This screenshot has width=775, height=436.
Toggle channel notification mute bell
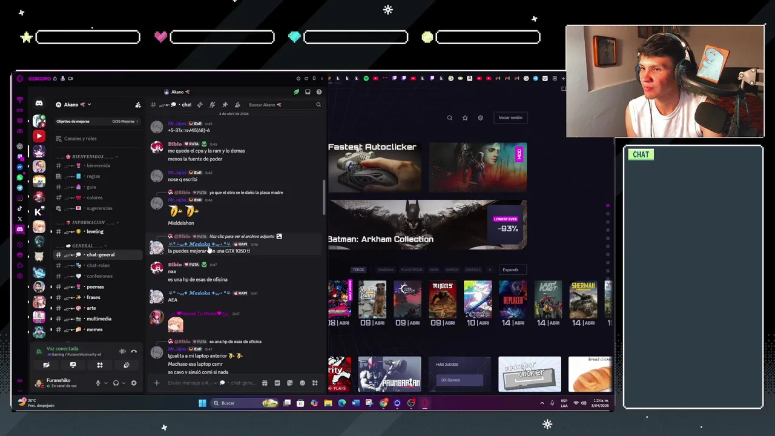[x=212, y=105]
